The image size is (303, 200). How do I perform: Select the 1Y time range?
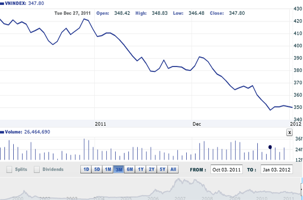point(140,169)
